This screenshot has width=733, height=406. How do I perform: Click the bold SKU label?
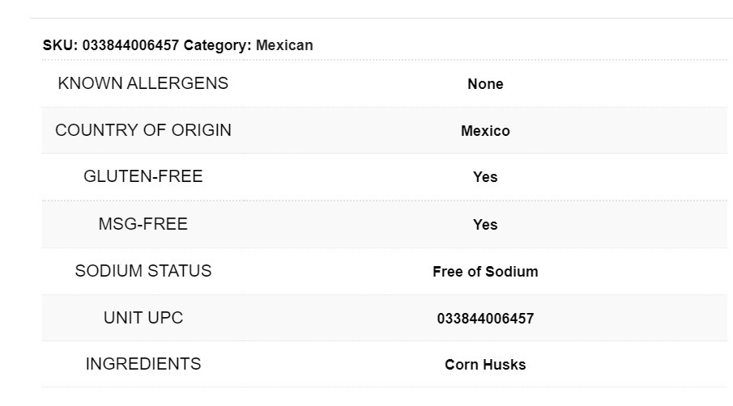[x=60, y=45]
